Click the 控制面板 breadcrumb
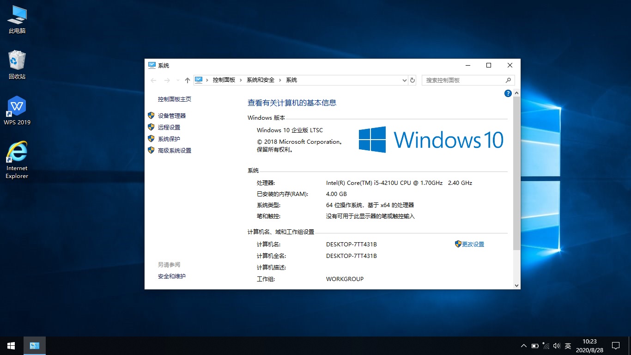This screenshot has width=631, height=355. click(224, 80)
